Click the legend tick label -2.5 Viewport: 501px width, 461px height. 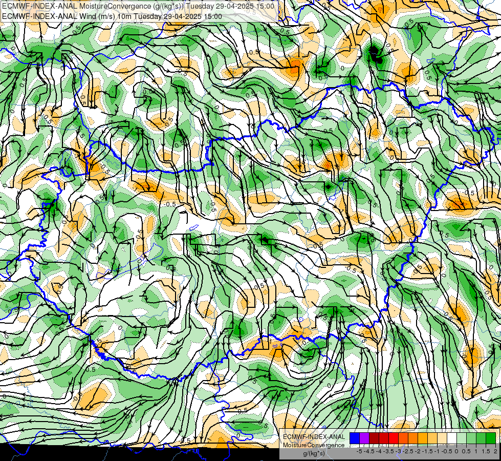coord(408,451)
